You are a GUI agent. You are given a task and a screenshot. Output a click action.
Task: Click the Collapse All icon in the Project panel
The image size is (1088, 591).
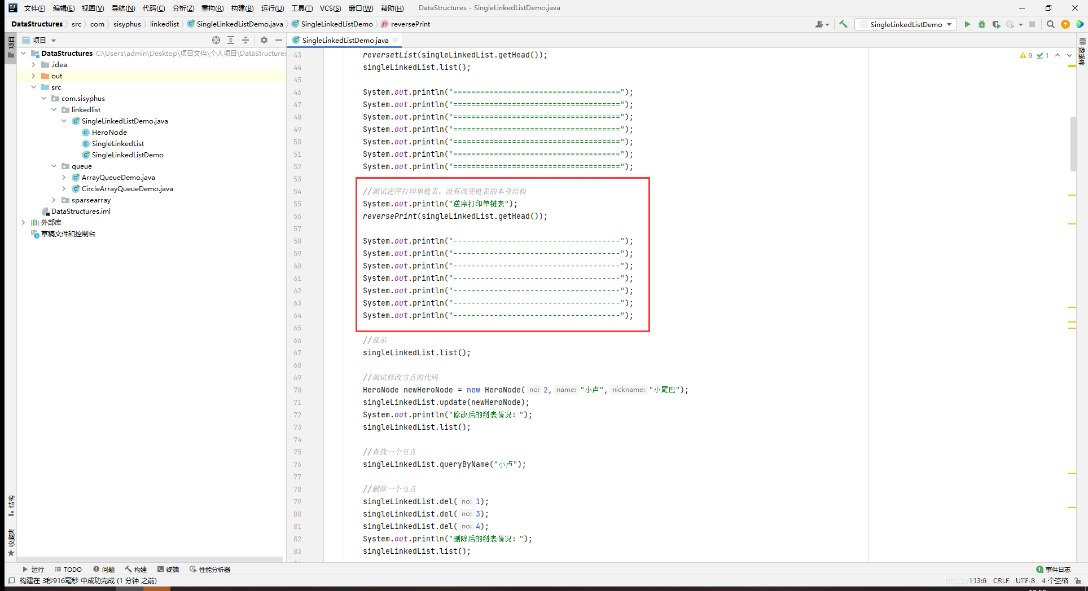click(245, 40)
